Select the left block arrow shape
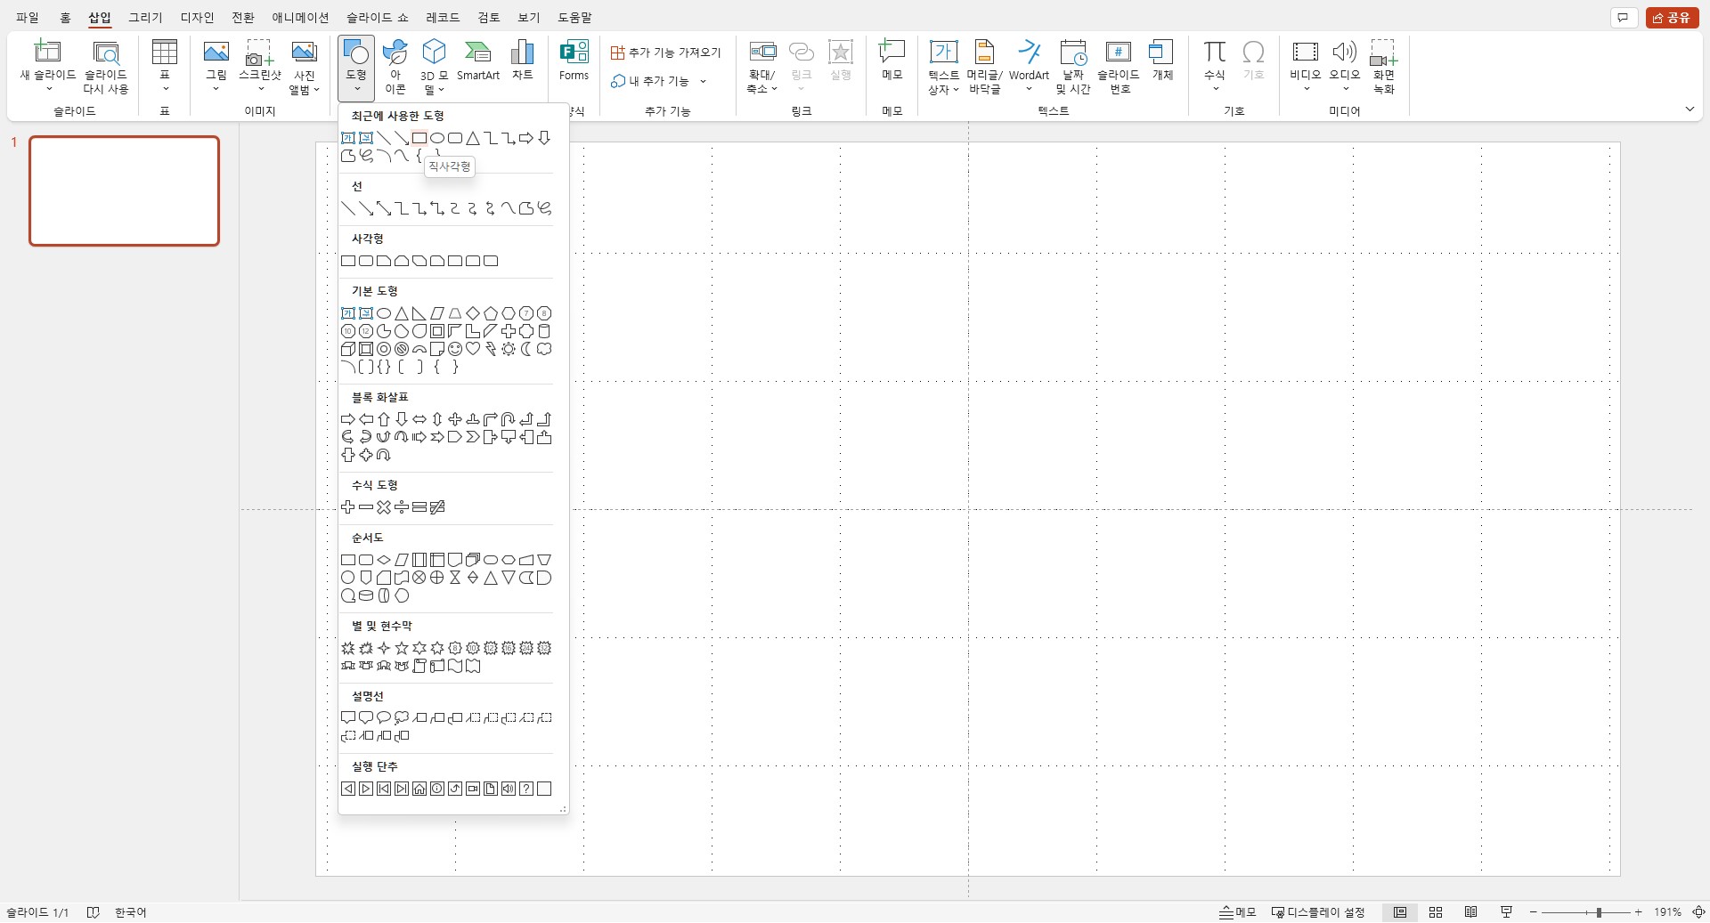The width and height of the screenshot is (1710, 923). 366,419
